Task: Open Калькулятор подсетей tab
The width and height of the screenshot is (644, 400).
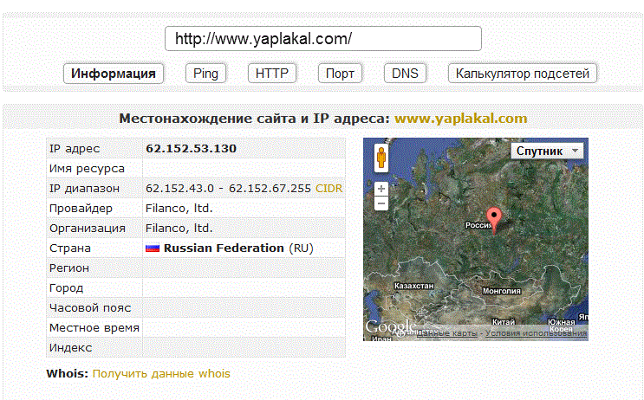Action: coord(523,74)
